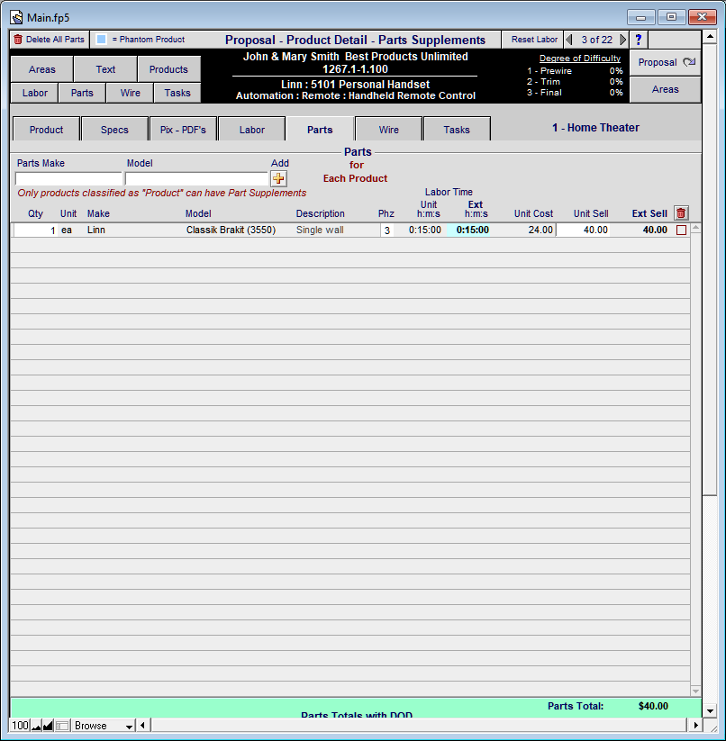Click the Proposal return button

(665, 62)
